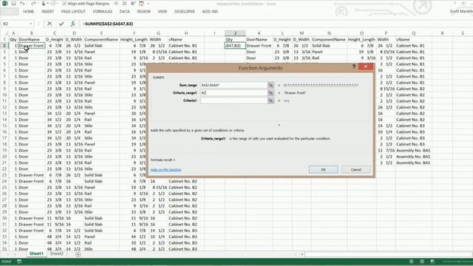Screen dimensions: 473x266
Task: Click the Excel application icon in title bar
Action: pyautogui.click(x=5, y=4)
